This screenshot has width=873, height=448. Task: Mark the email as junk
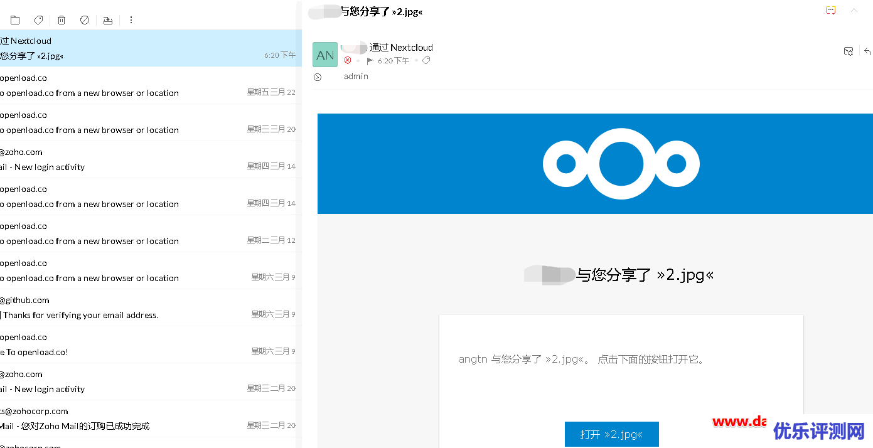(84, 19)
